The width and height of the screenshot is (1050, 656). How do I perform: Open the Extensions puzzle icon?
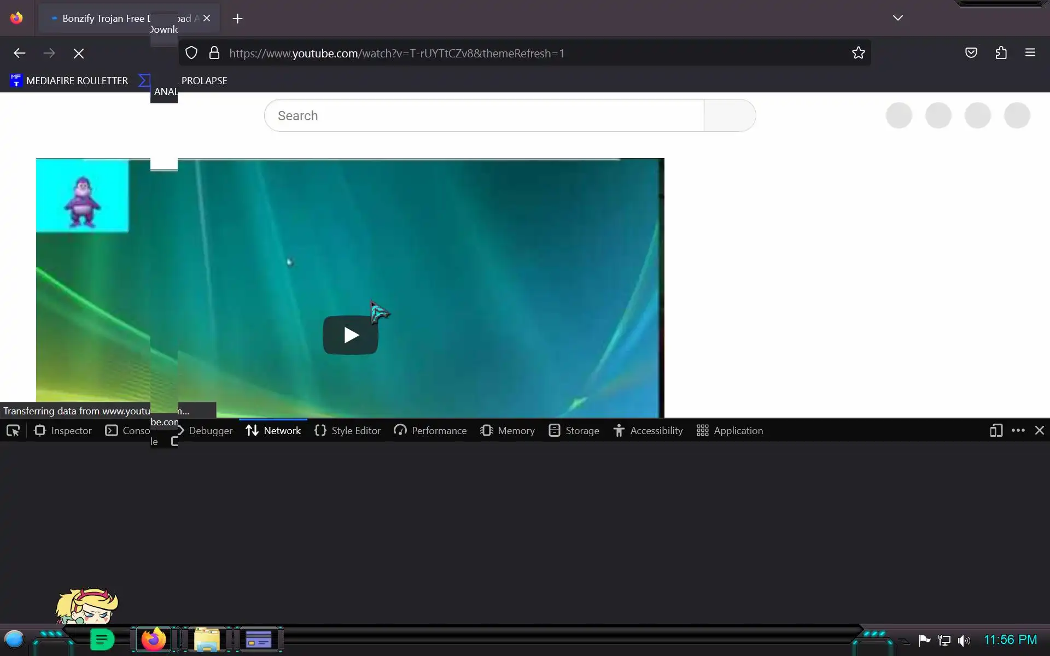1001,53
